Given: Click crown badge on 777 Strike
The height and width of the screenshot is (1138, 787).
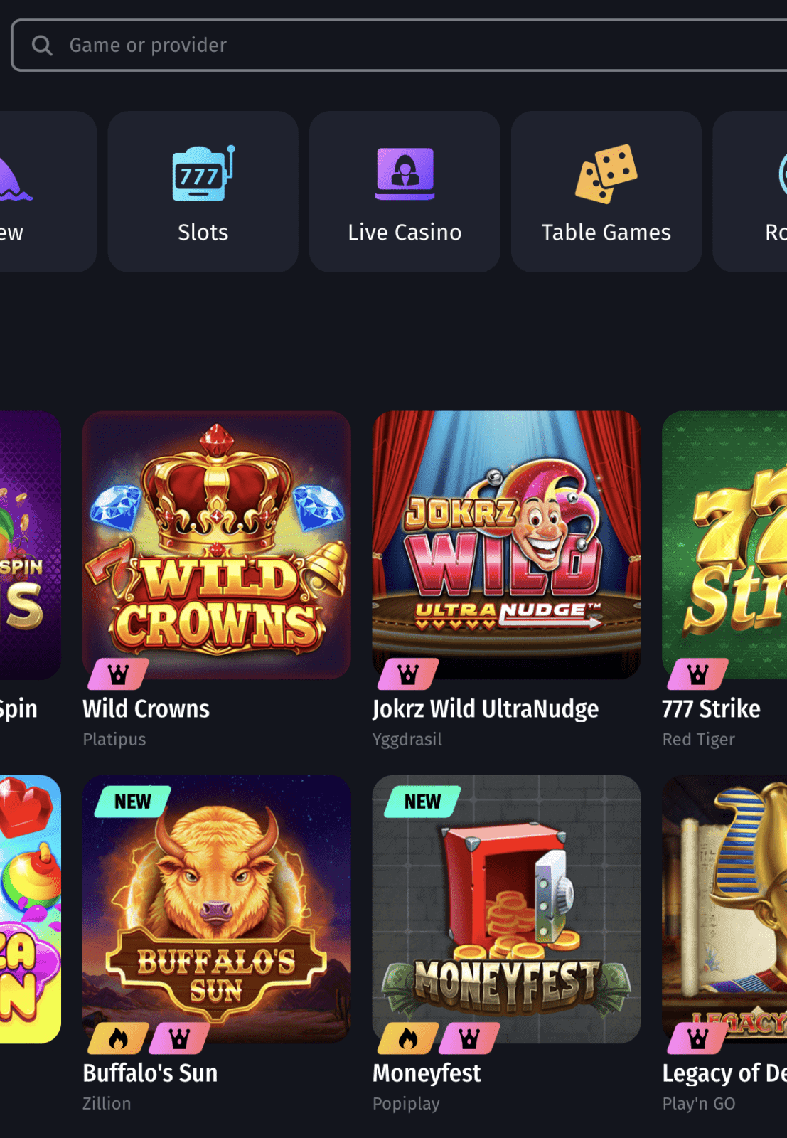Looking at the screenshot, I should point(698,674).
